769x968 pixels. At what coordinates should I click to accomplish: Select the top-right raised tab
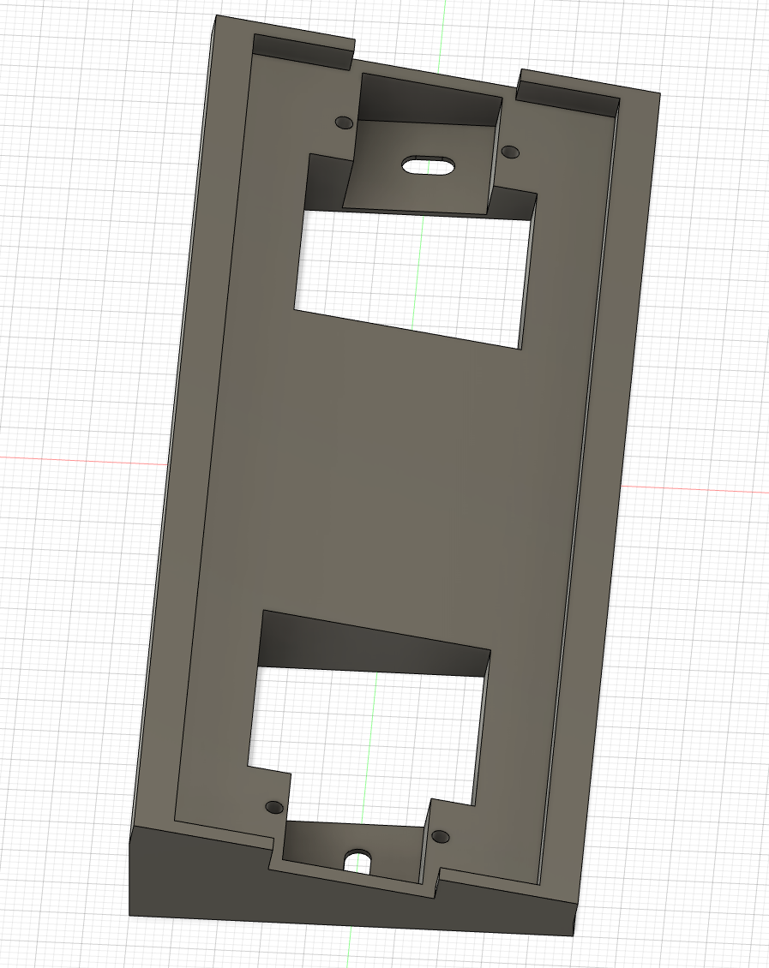click(568, 94)
